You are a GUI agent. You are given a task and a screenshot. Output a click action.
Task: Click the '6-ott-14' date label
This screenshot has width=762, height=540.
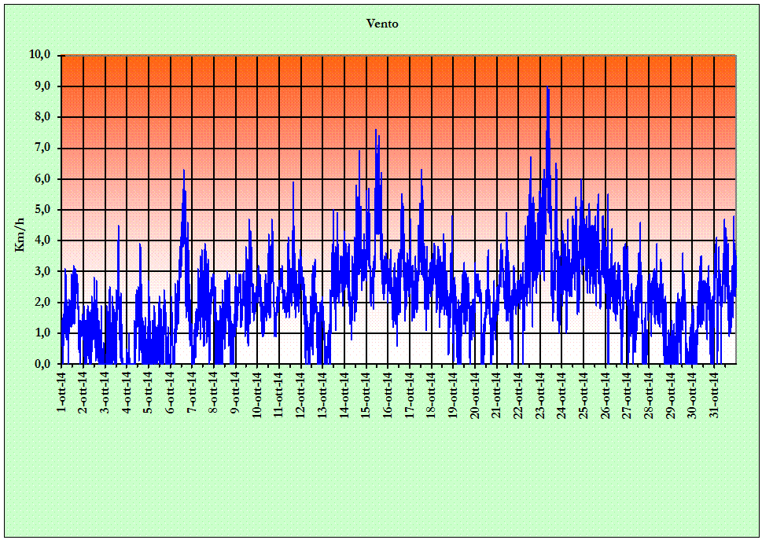(170, 392)
